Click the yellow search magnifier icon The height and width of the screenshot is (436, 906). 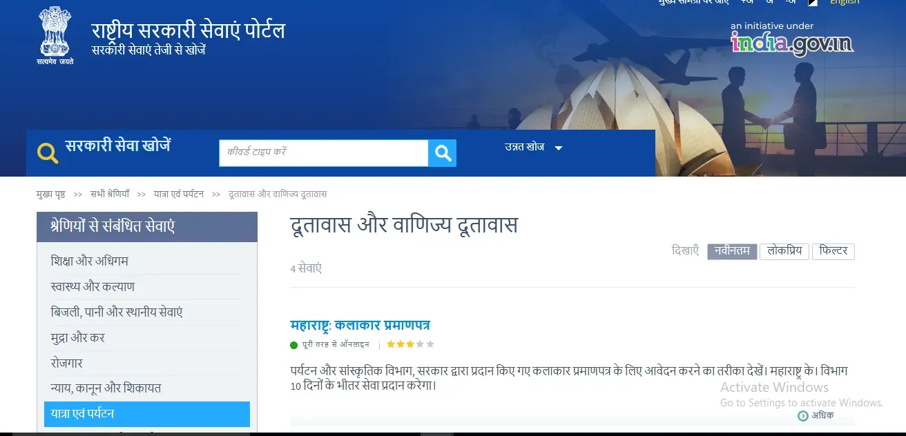pyautogui.click(x=48, y=153)
